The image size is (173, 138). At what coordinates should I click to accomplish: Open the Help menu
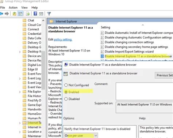click(x=35, y=8)
